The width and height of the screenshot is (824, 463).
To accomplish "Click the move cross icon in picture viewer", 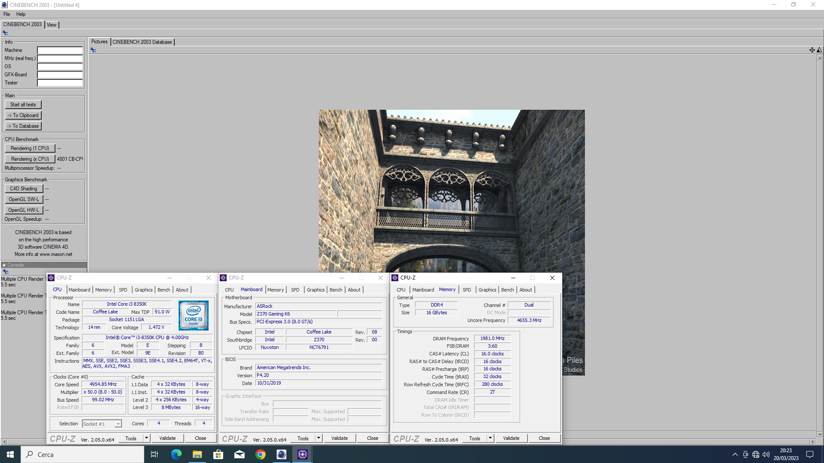I will click(812, 50).
